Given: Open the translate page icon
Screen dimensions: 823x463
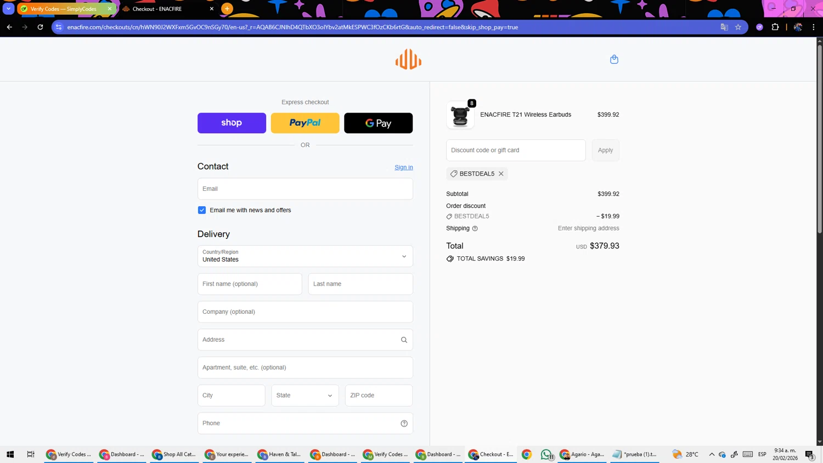Looking at the screenshot, I should [724, 27].
